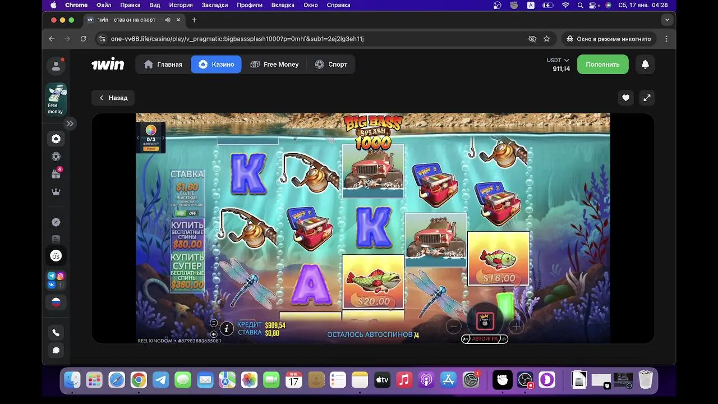Click the green Пополнить deposit button
The height and width of the screenshot is (404, 718).
coord(602,65)
